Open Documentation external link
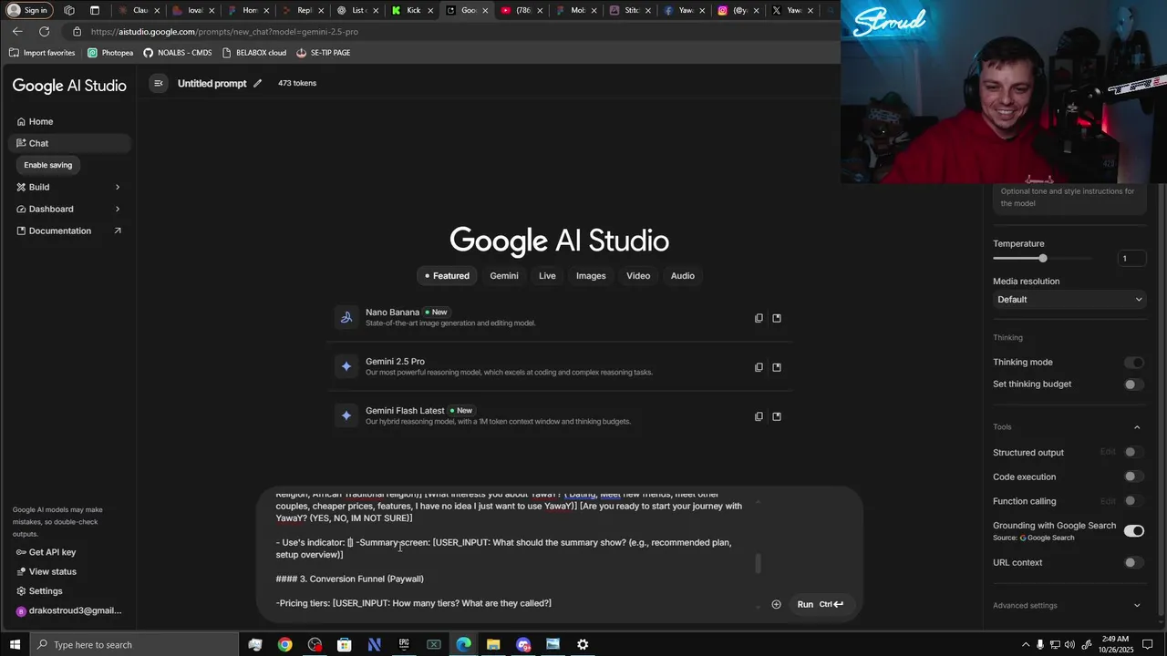The height and width of the screenshot is (656, 1167). (70, 231)
